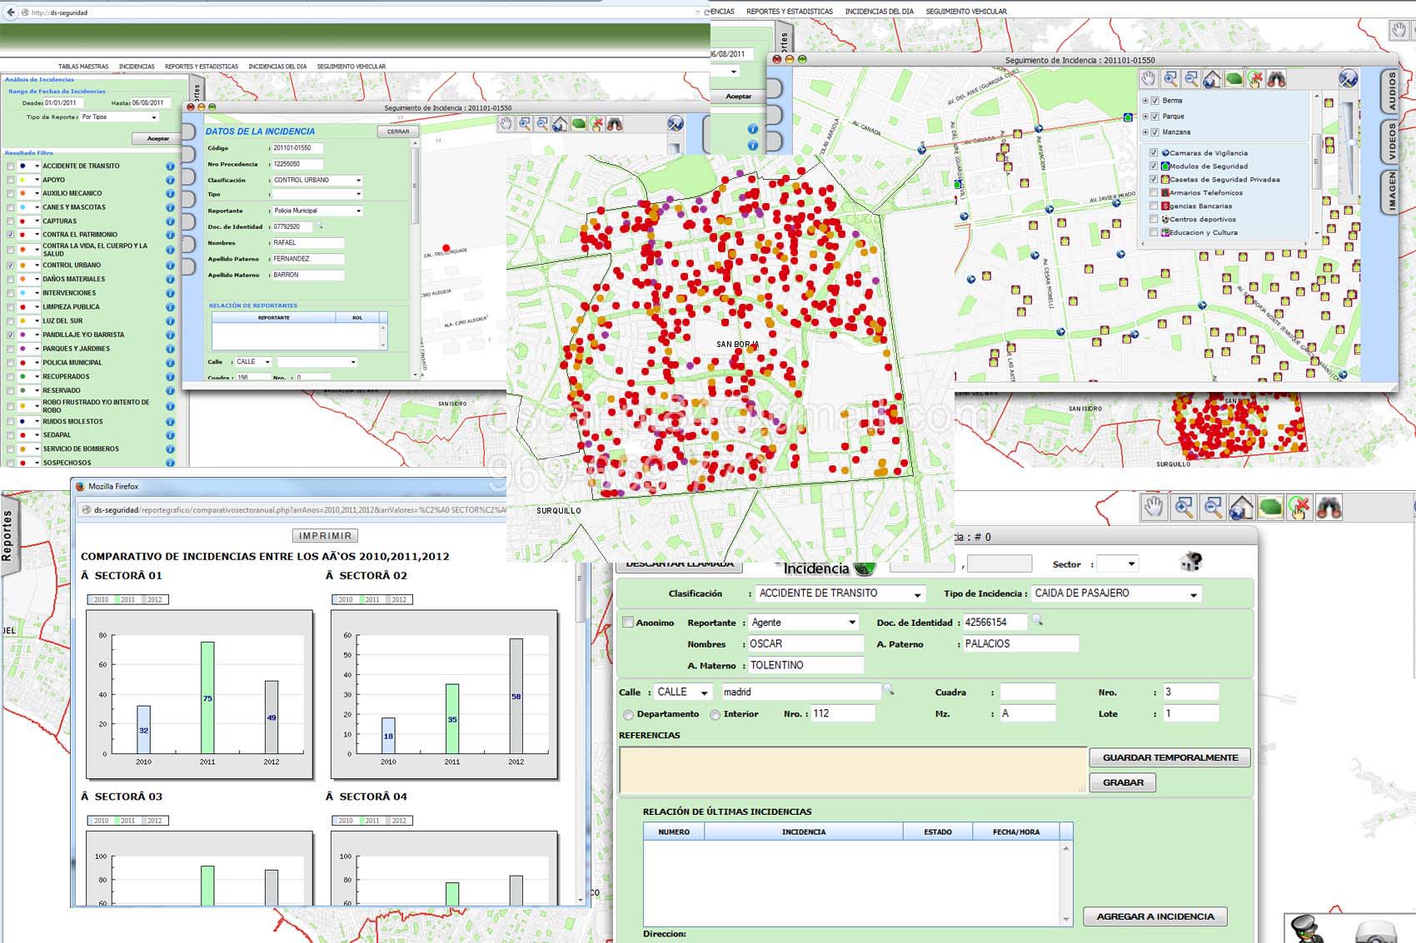Click search magnifier beside Doc. de Identidad 42566154

[x=1037, y=620]
